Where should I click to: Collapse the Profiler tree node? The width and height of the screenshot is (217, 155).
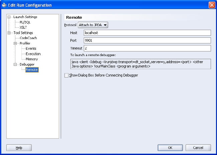point(15,43)
